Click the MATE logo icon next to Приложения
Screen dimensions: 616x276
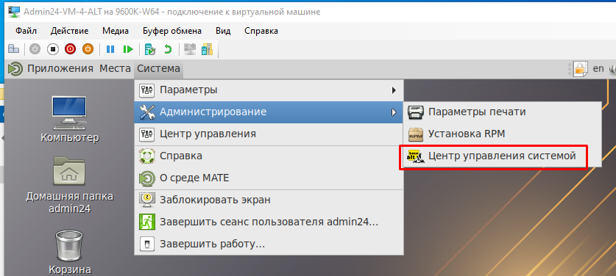coord(15,68)
